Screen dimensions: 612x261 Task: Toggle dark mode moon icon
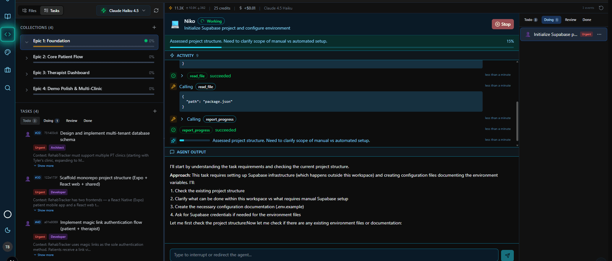(8, 230)
